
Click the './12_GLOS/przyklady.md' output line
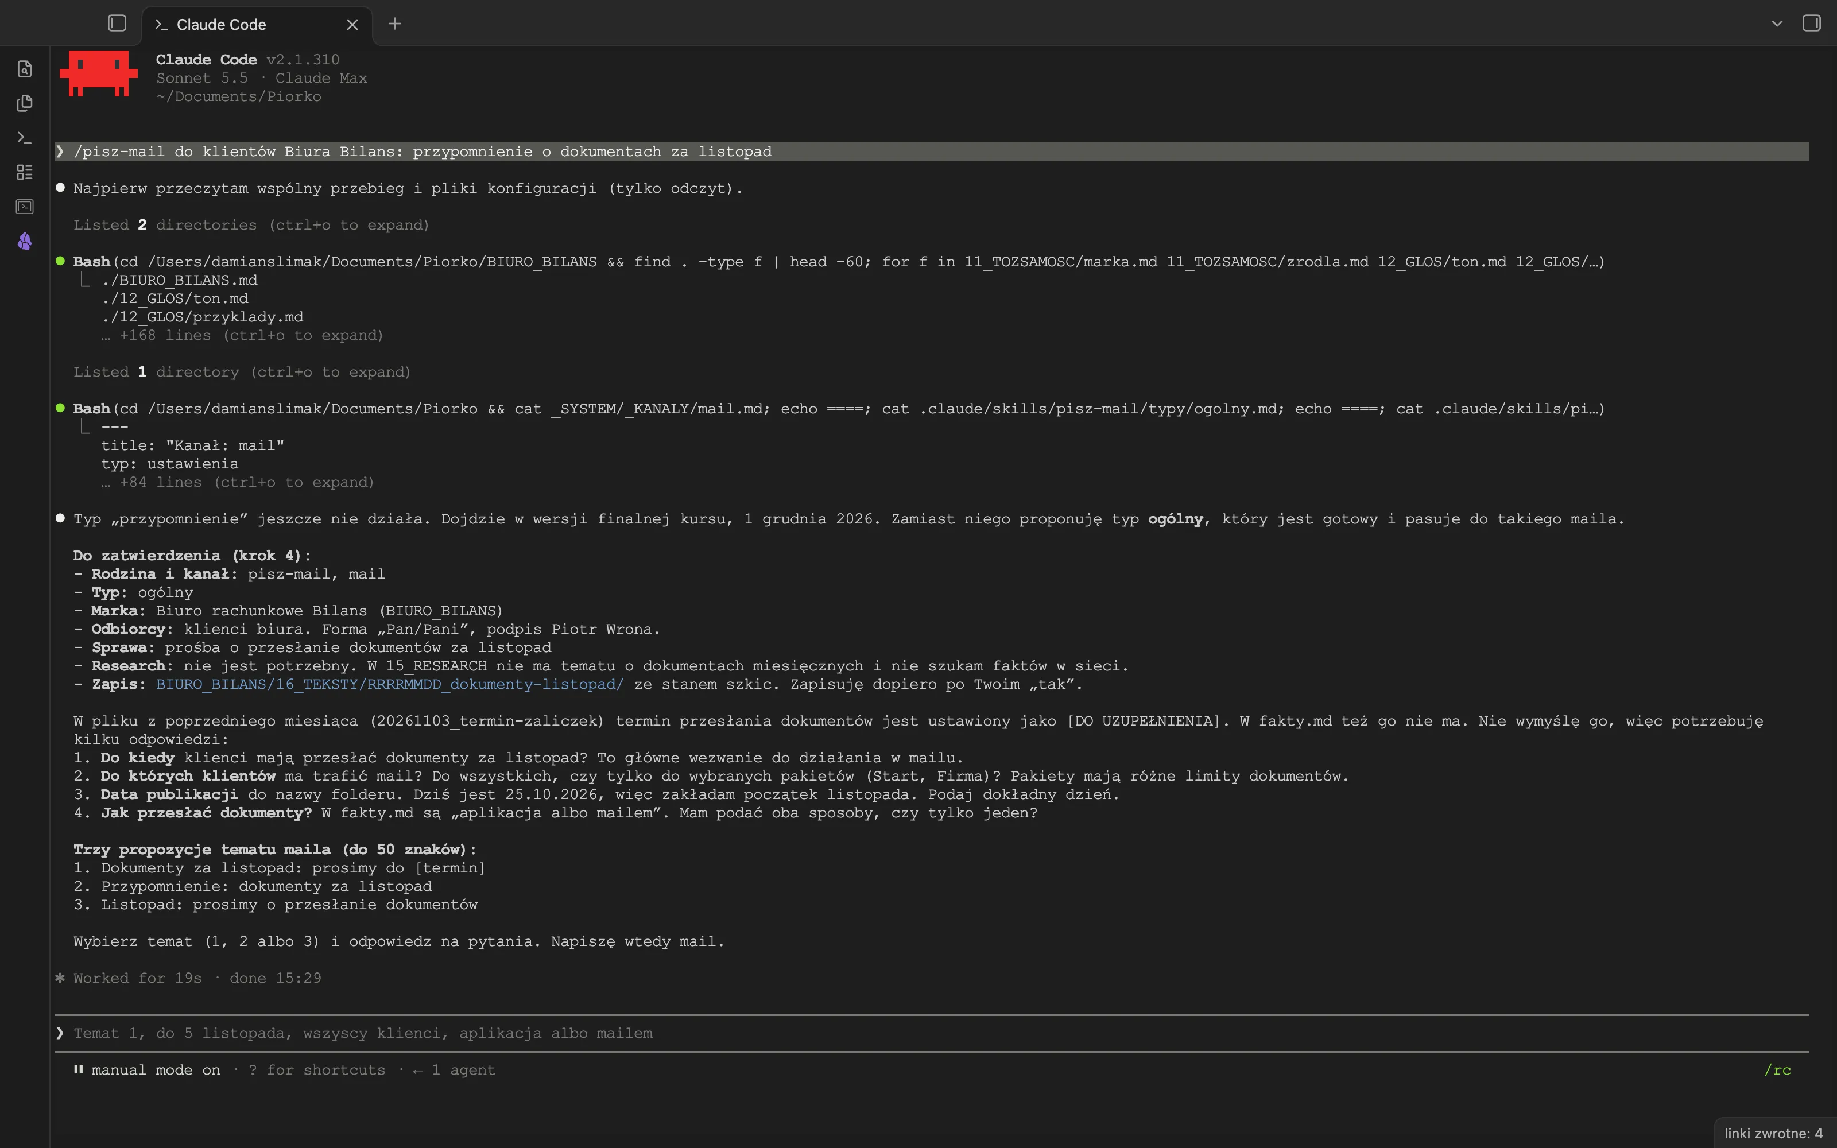pos(202,317)
